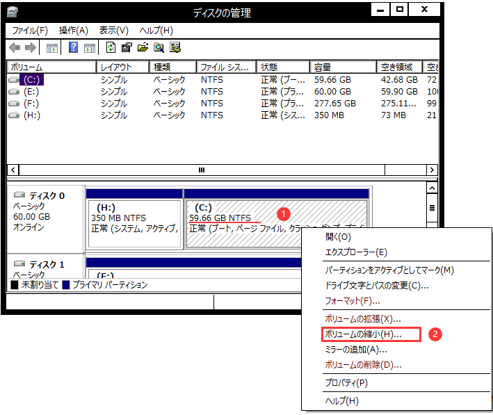
Task: Toggle the console tree pane toolbar icon
Action: (52, 48)
